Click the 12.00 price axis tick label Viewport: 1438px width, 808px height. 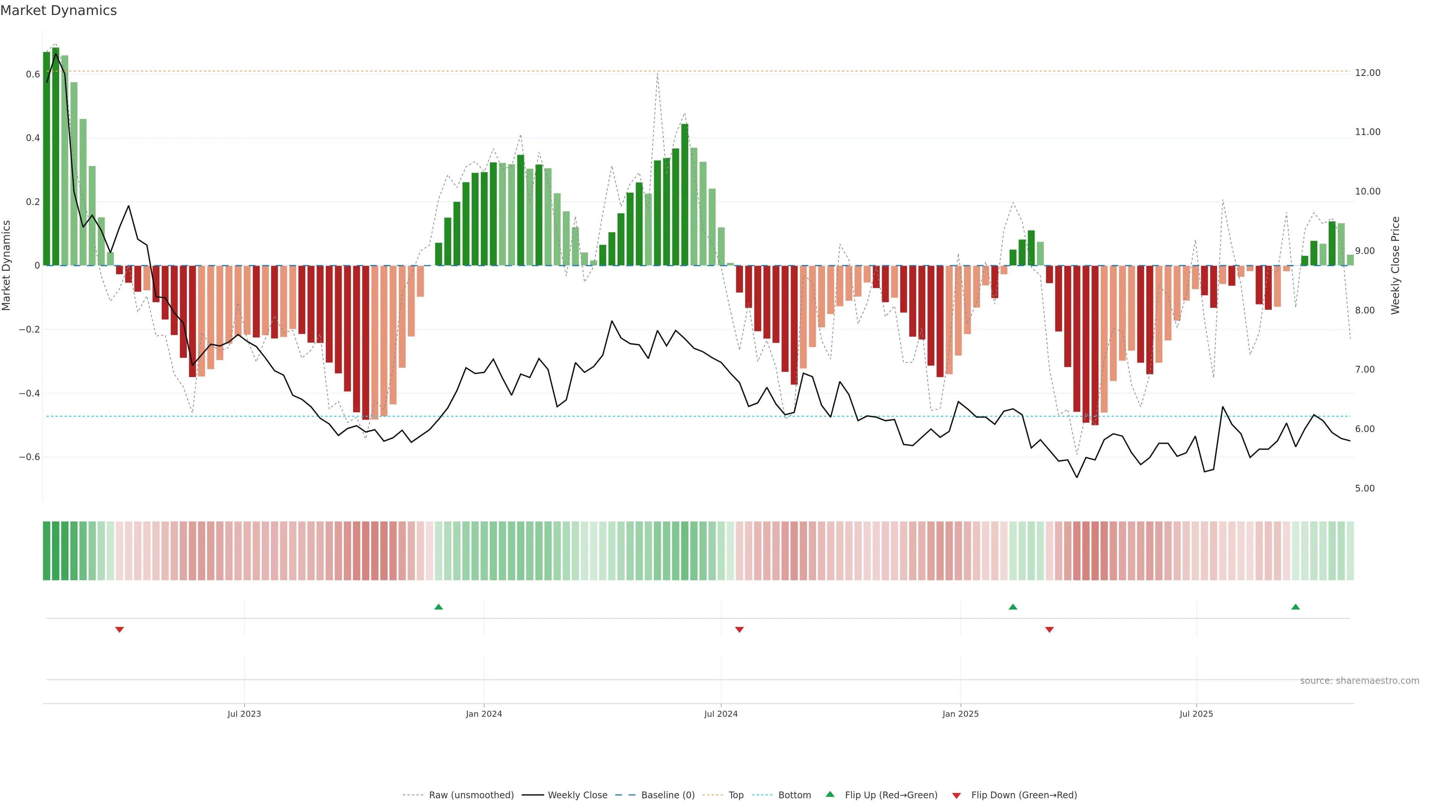point(1368,73)
